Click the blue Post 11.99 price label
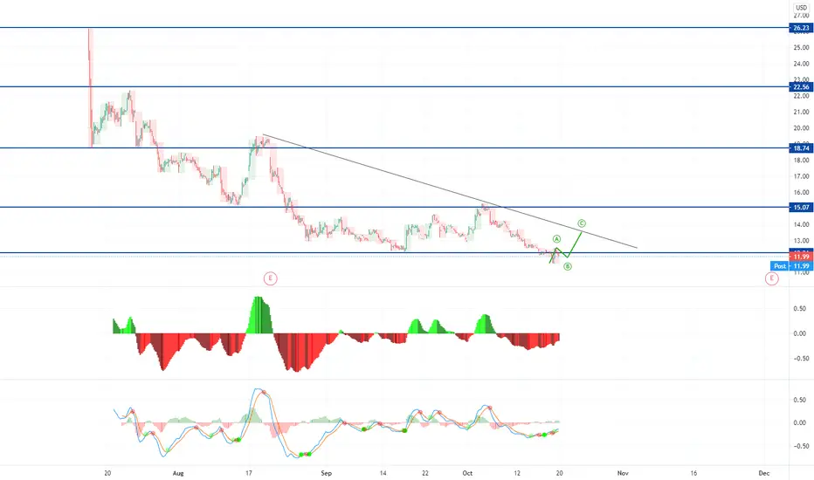Screen dimensions: 814x480 coord(791,266)
